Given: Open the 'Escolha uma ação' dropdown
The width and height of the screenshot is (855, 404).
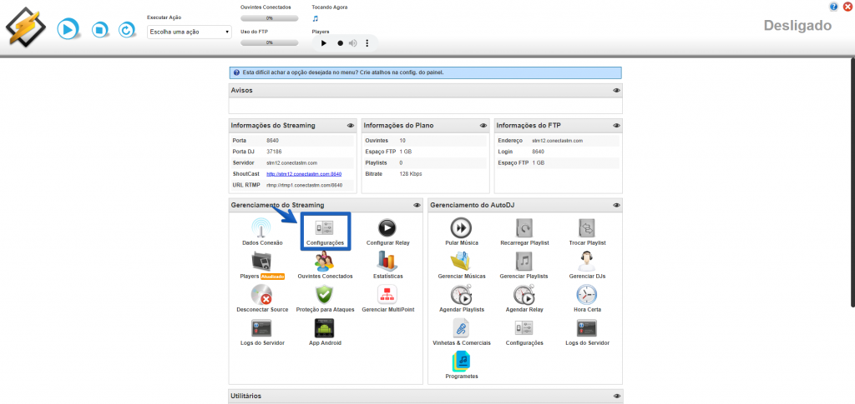Looking at the screenshot, I should pos(189,32).
